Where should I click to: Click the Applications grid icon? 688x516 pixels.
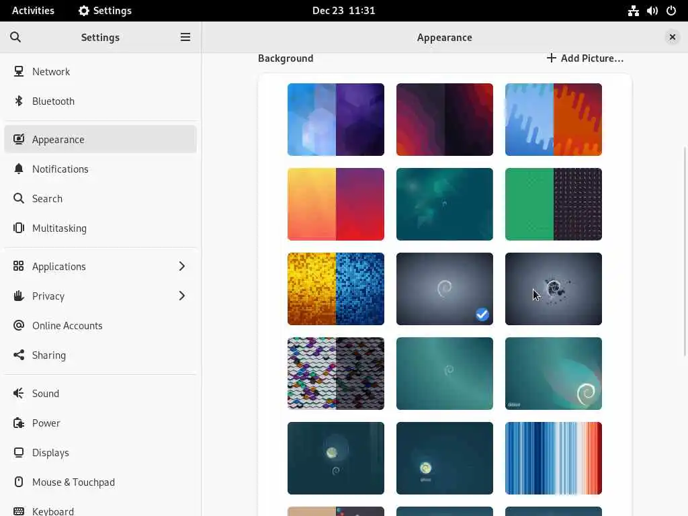click(18, 266)
